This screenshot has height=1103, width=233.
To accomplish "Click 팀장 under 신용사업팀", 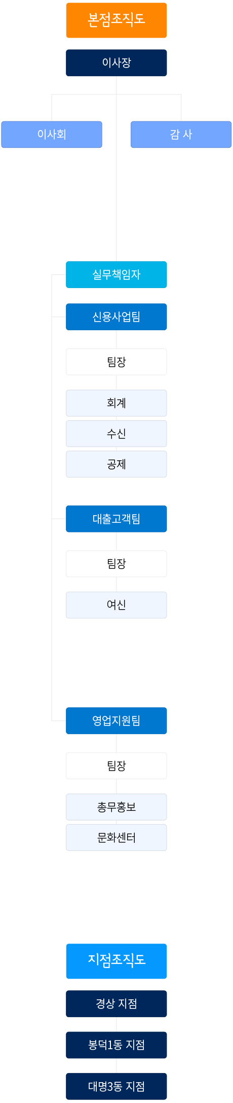I will pyautogui.click(x=116, y=362).
